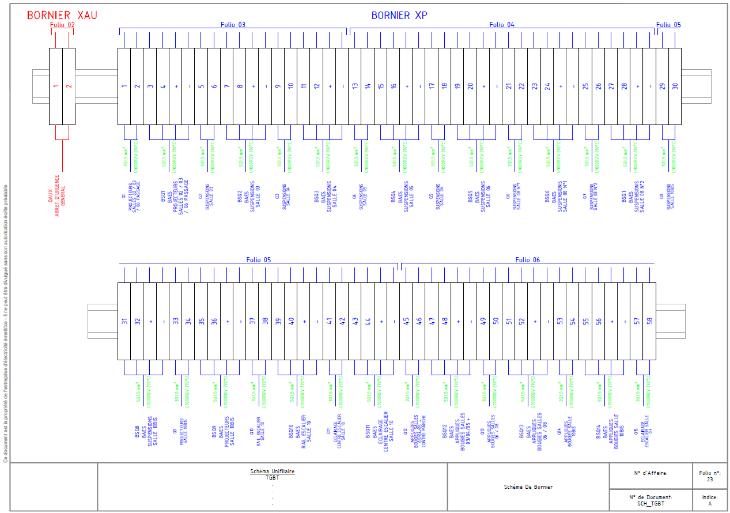
Task: Click the BORNIER XAU heading
Action: point(62,16)
